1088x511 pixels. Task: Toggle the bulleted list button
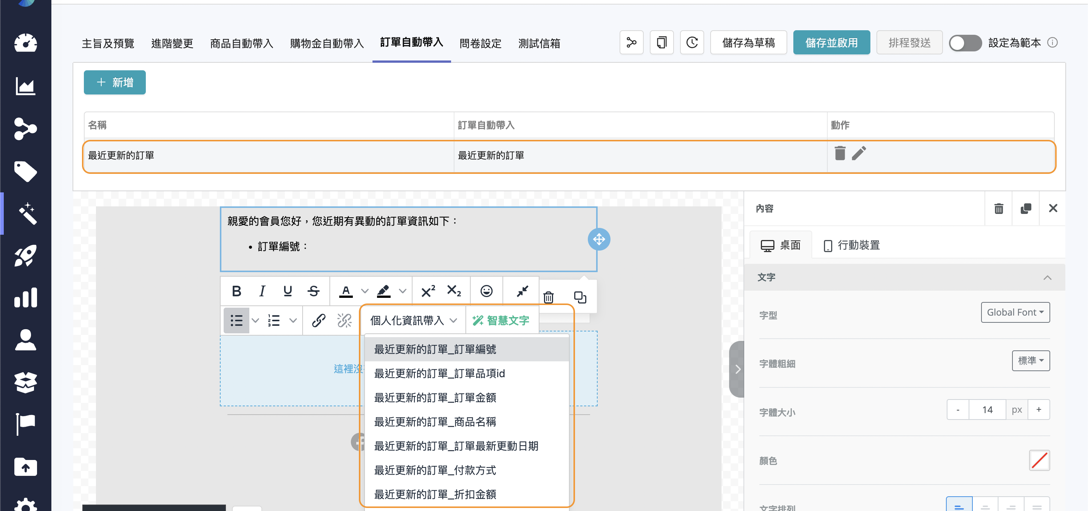236,321
